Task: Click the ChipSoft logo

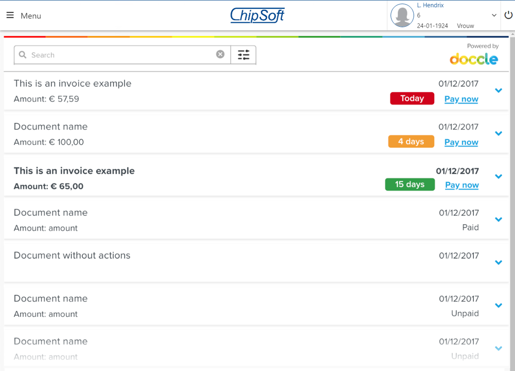Action: point(257,15)
